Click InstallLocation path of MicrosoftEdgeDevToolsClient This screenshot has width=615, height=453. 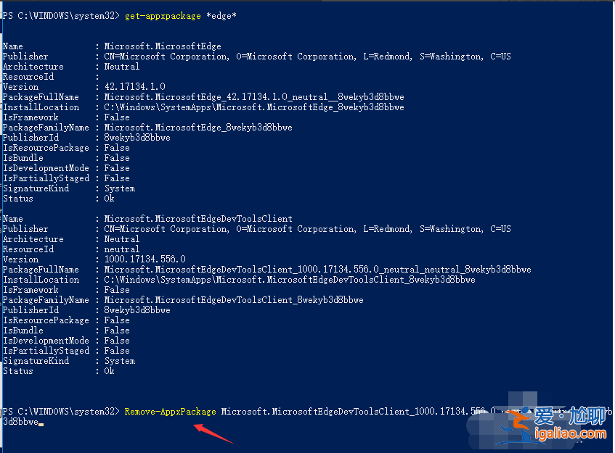pyautogui.click(x=290, y=280)
